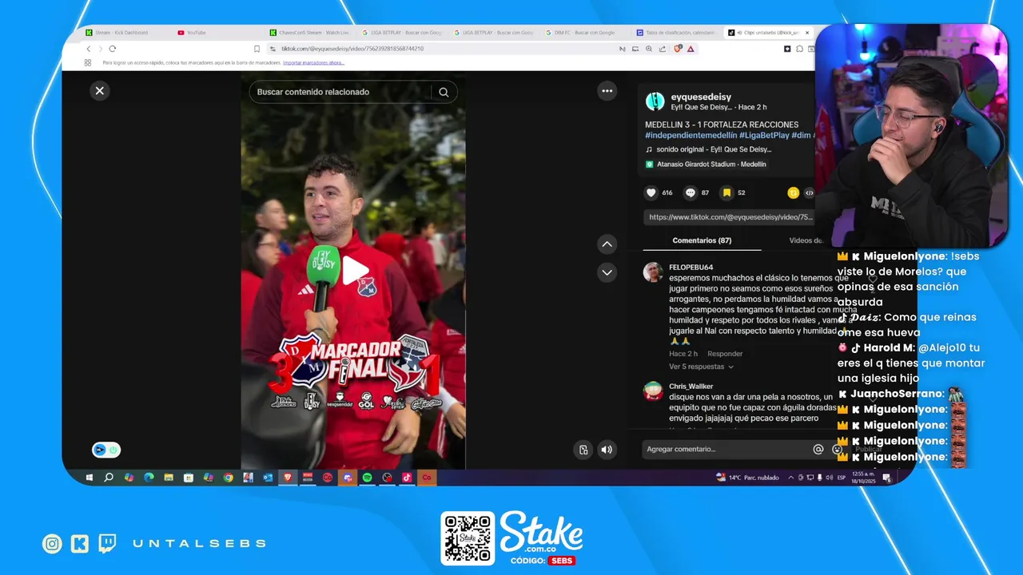Save video with the bookmark icon

pyautogui.click(x=726, y=192)
